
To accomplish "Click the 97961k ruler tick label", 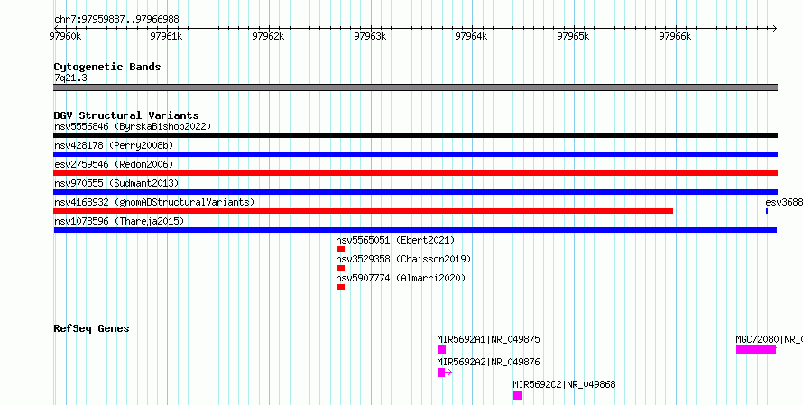I will point(166,36).
